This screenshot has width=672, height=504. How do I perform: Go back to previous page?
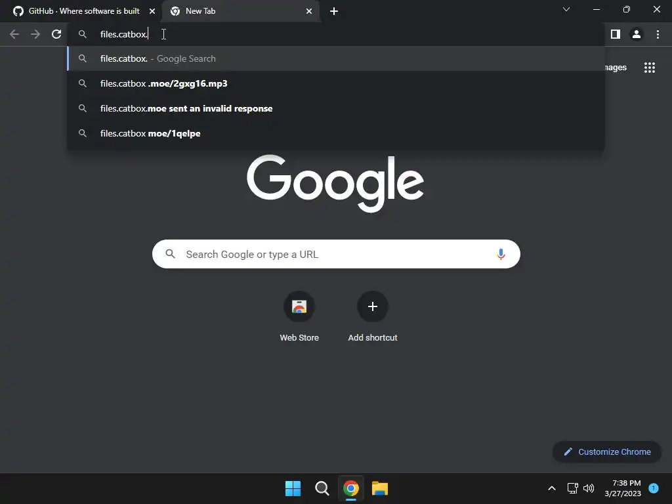14,34
